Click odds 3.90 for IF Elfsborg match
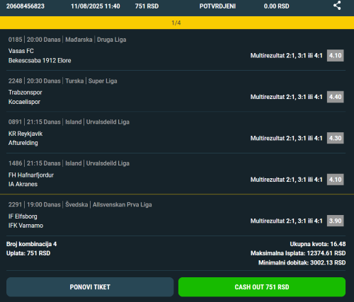 (x=336, y=221)
